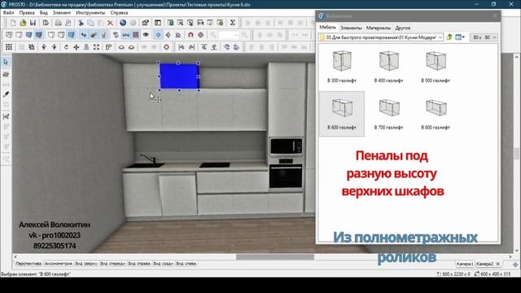Switch to the Элементы library tab
The height and width of the screenshot is (293, 521).
tap(351, 28)
